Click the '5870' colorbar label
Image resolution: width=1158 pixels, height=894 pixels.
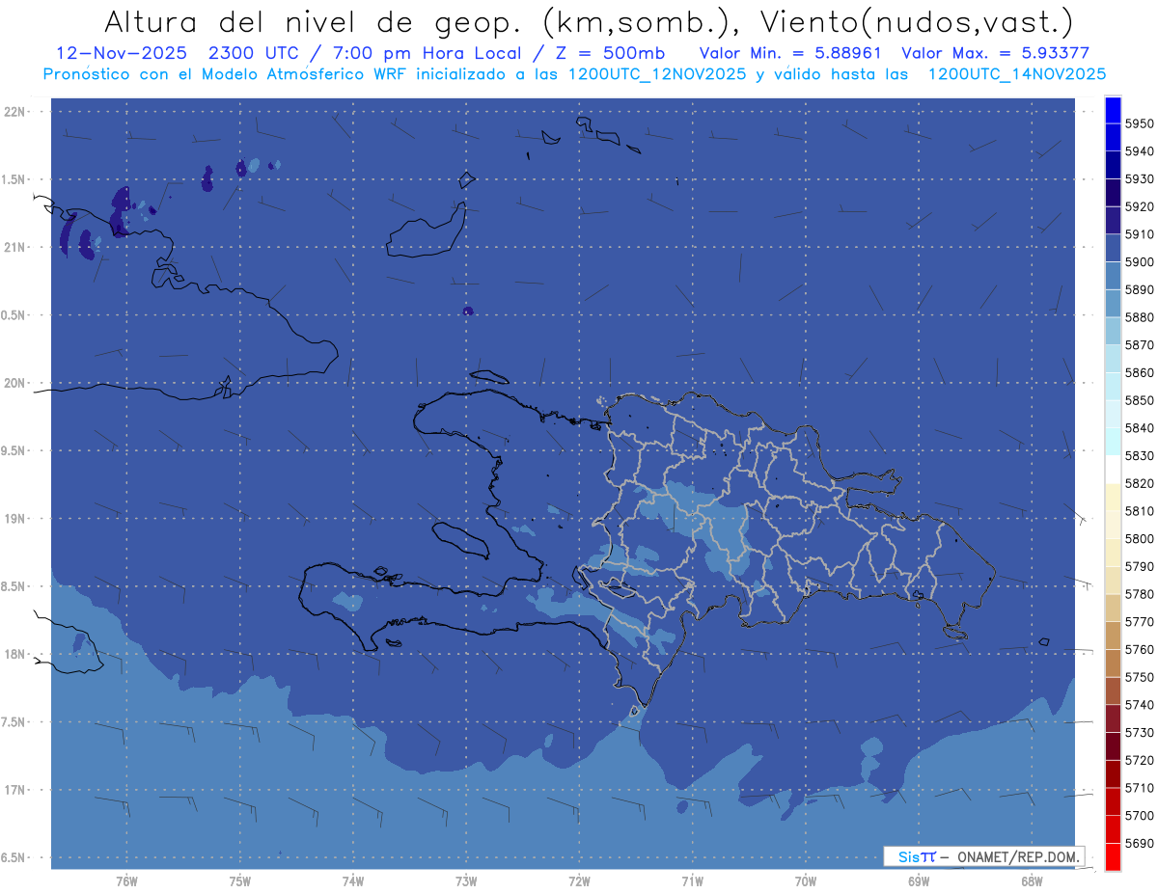click(1139, 345)
